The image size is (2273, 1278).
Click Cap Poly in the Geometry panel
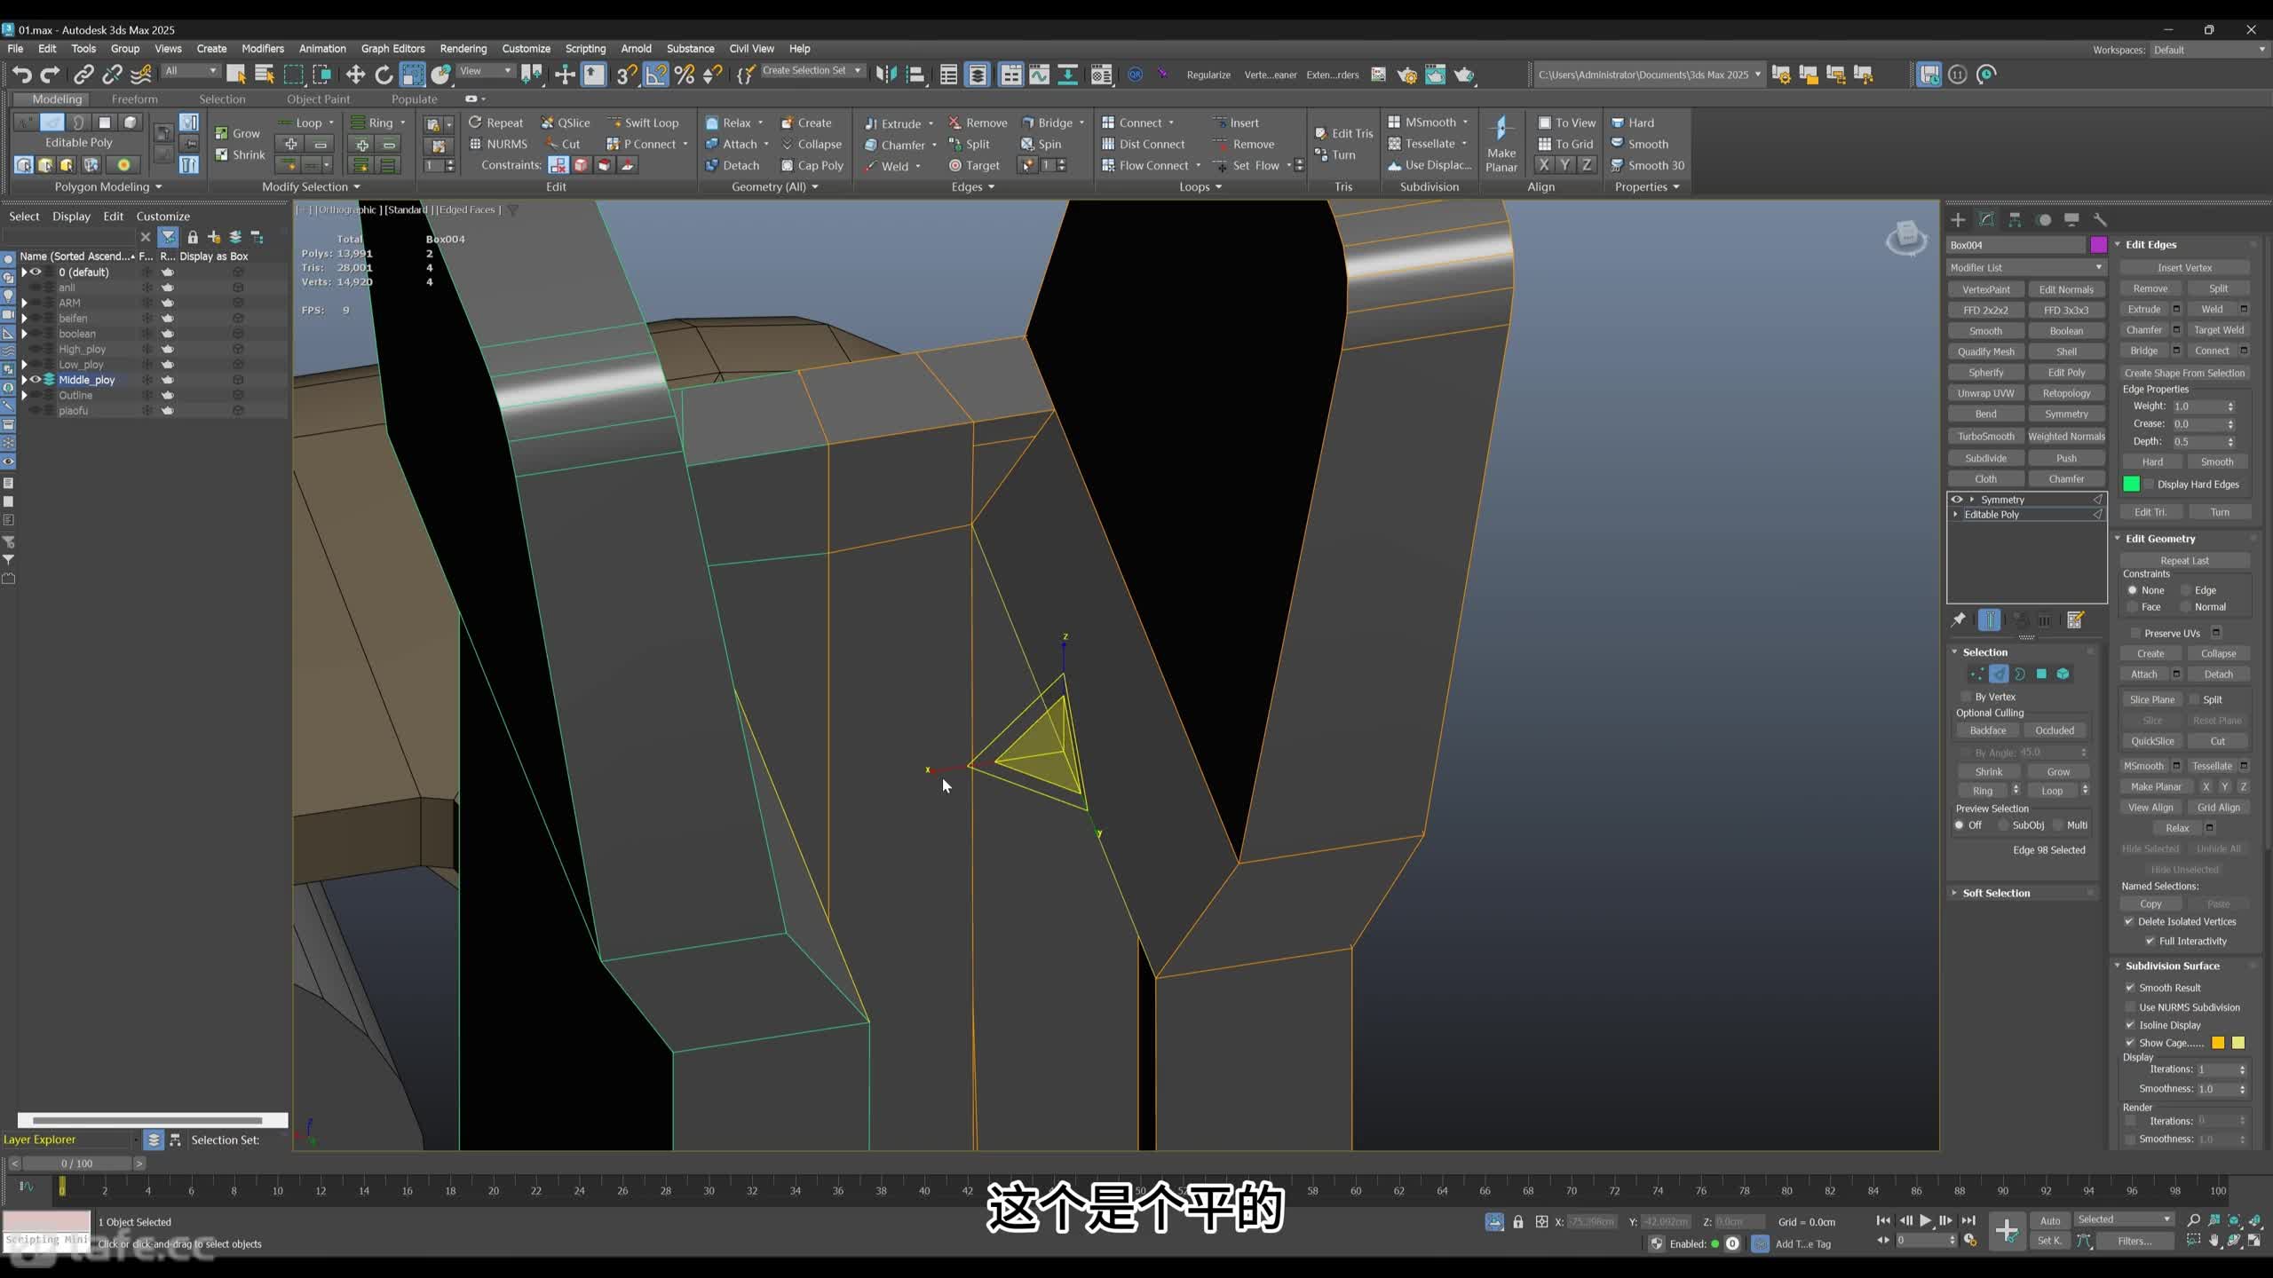tap(812, 165)
